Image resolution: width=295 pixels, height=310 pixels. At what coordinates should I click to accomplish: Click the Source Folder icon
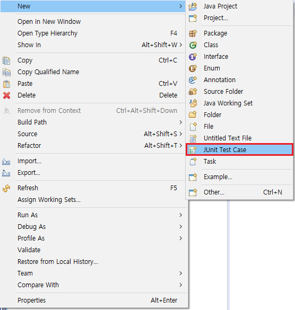tap(193, 92)
